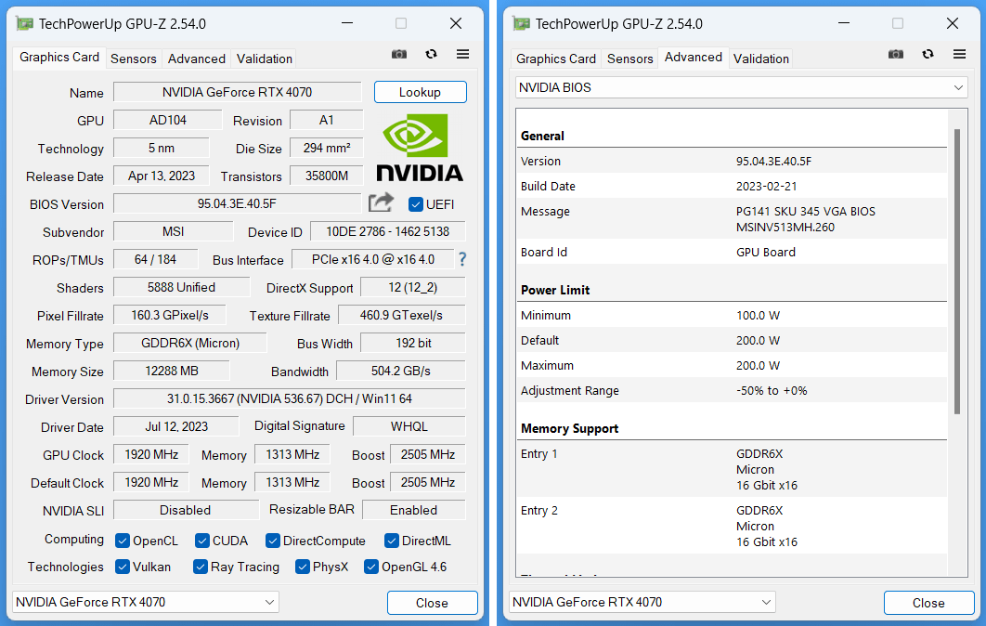This screenshot has width=986, height=626.
Task: Toggle the DirectML checkbox
Action: 392,541
